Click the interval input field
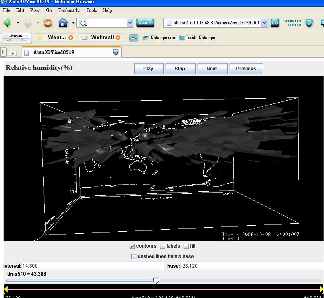The image size is (324, 298). coord(92,266)
